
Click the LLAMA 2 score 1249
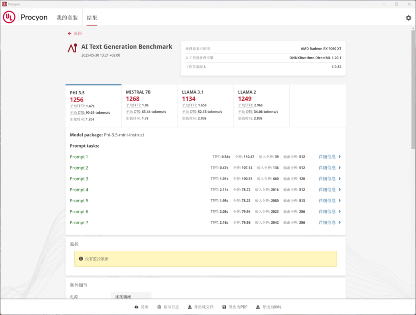pos(245,99)
